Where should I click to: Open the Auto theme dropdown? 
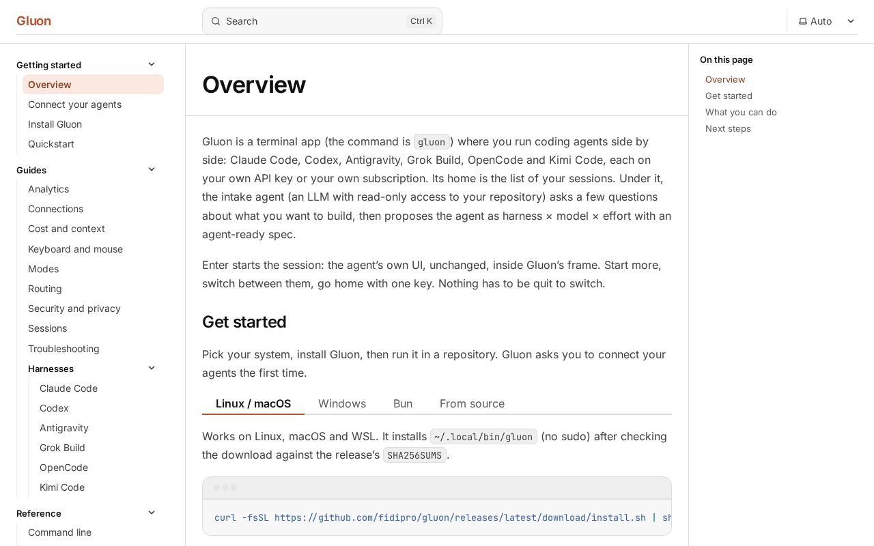[827, 21]
